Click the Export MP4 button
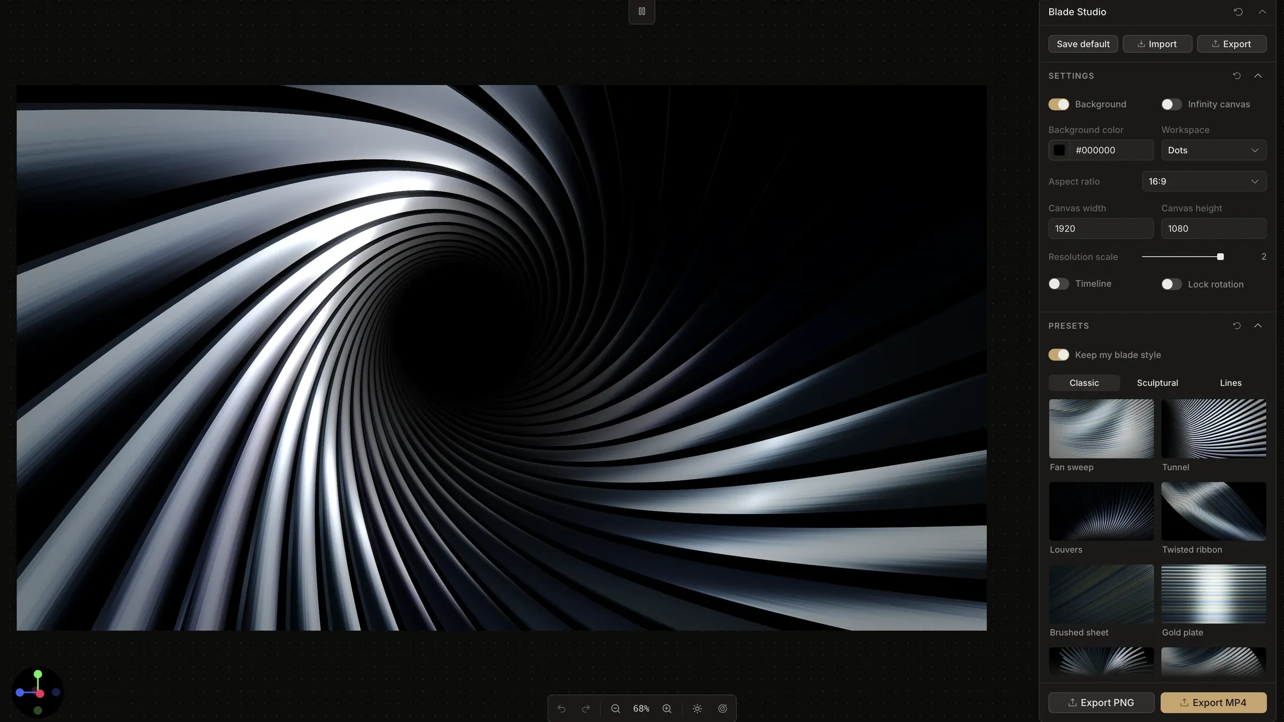 [1213, 703]
